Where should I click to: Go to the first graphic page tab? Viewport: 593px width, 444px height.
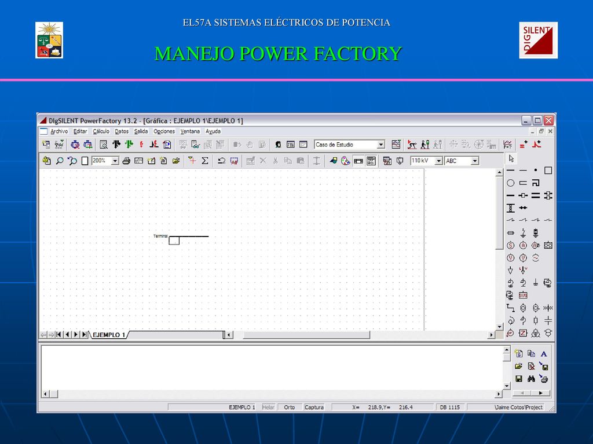(59, 335)
